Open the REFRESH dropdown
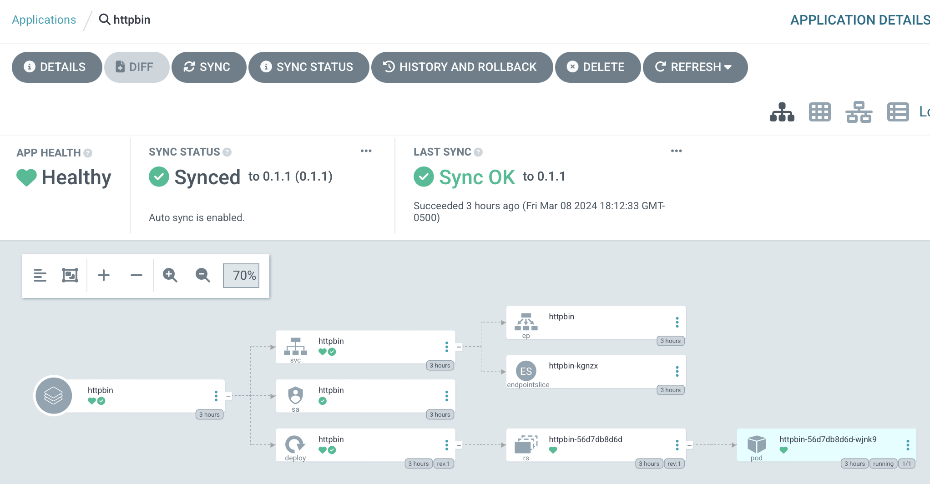The height and width of the screenshot is (484, 930). click(x=695, y=67)
